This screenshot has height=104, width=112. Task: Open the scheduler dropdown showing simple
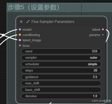pyautogui.click(x=61, y=64)
